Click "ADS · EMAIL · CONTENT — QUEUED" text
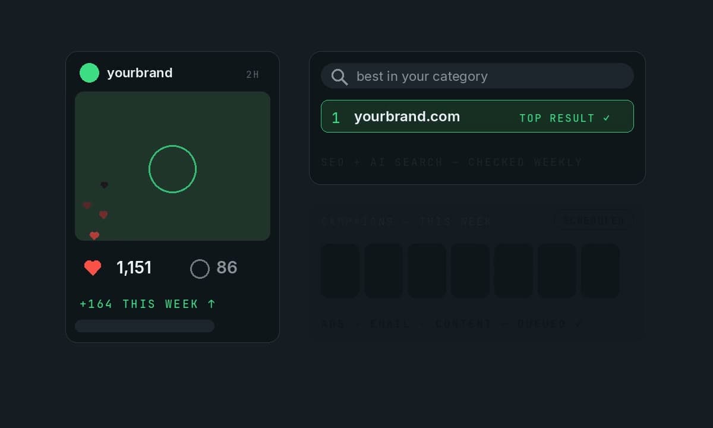Image resolution: width=713 pixels, height=428 pixels. pos(452,324)
